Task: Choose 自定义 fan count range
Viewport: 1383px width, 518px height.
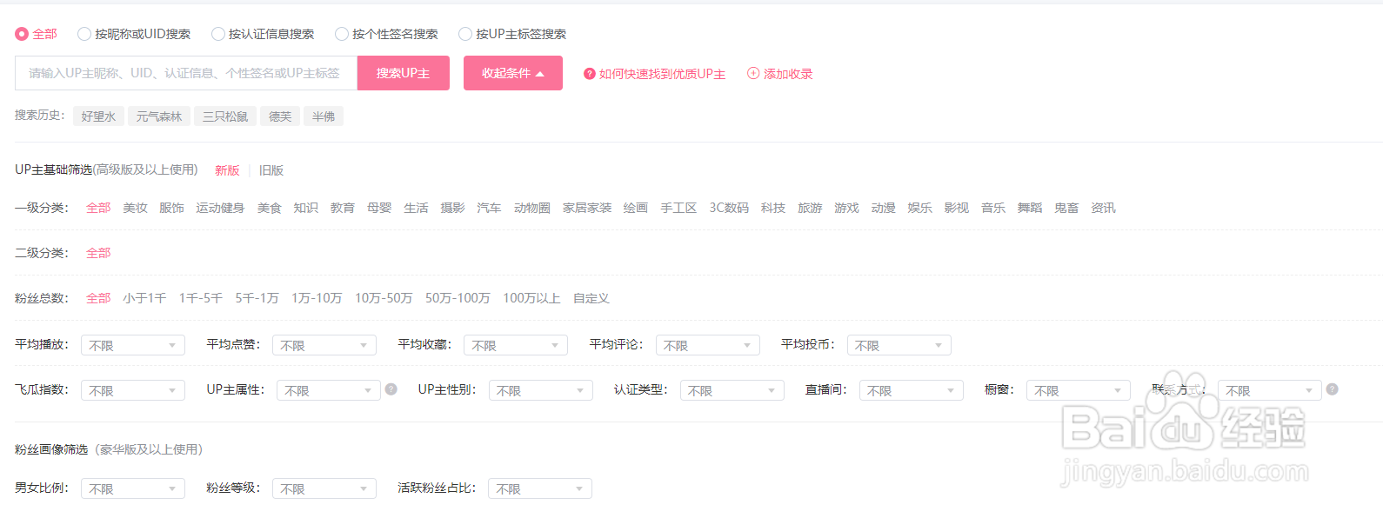Action: pyautogui.click(x=591, y=298)
